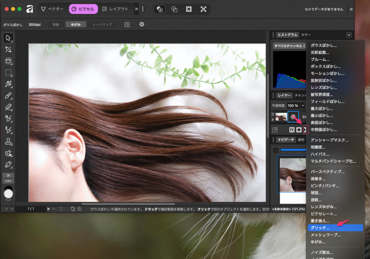Choose ガウスぼかし... from the filter menu

324,46
